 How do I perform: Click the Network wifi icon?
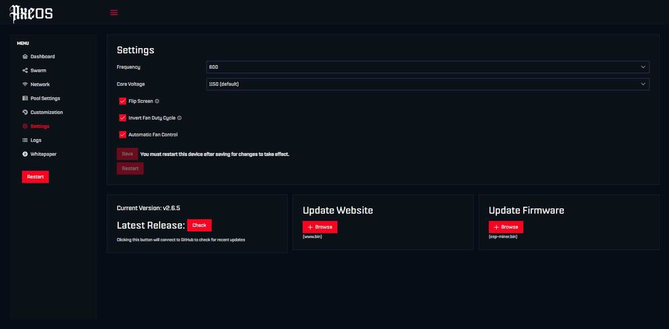pos(25,84)
